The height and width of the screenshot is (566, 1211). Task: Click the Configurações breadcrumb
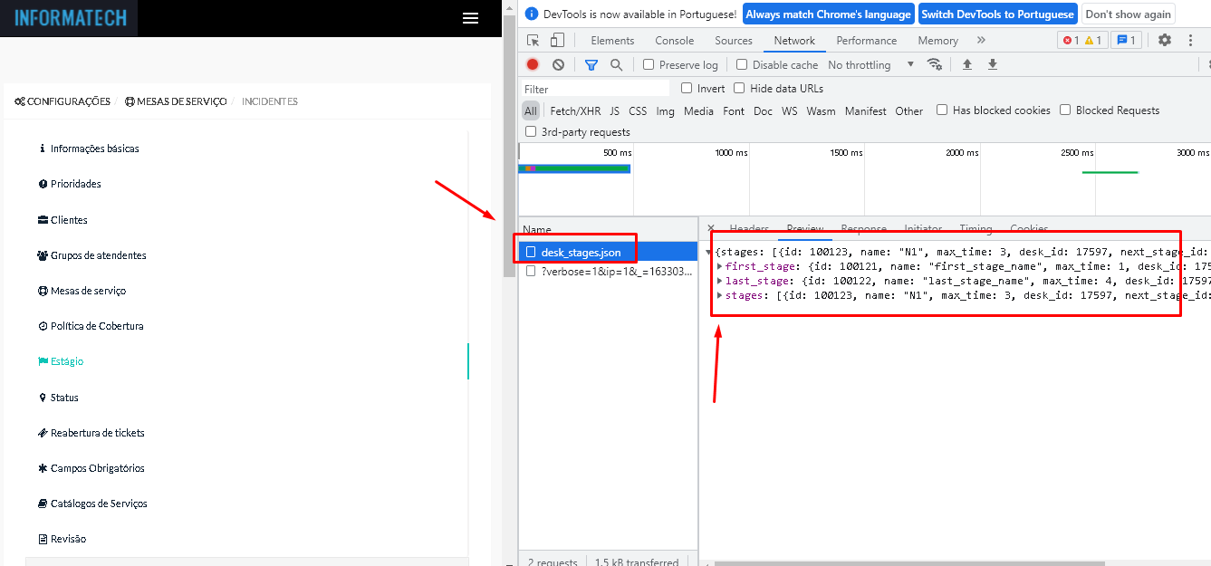[62, 101]
